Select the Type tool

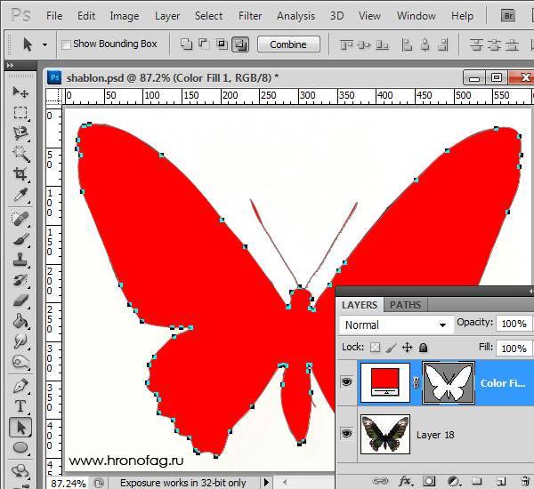(20, 406)
